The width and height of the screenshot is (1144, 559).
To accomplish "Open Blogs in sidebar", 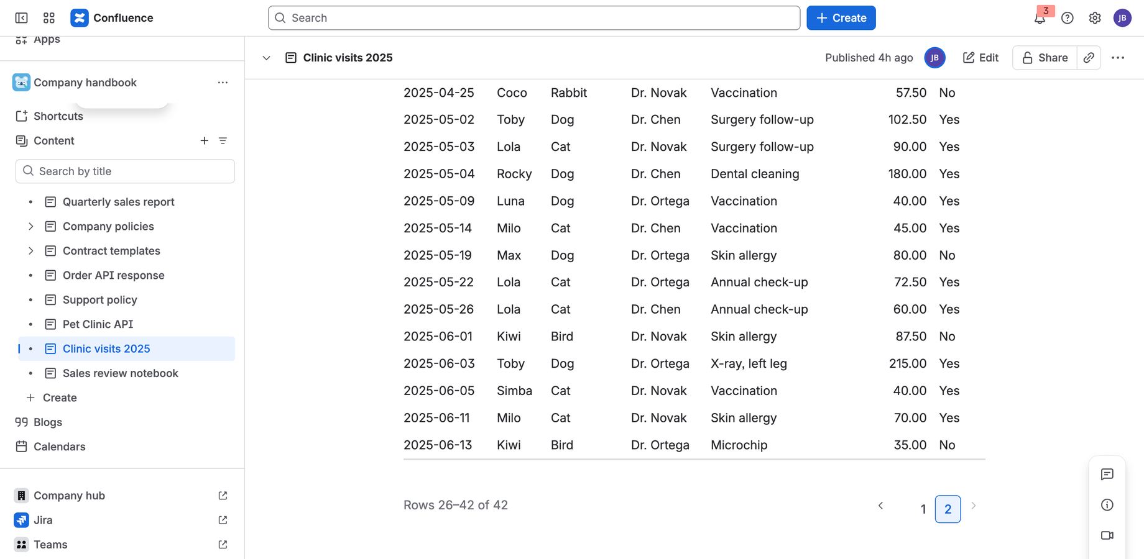I will click(x=47, y=422).
